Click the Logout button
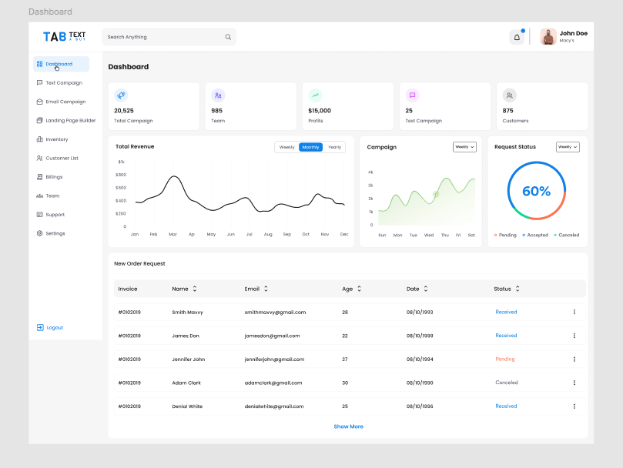The width and height of the screenshot is (623, 468). 50,327
